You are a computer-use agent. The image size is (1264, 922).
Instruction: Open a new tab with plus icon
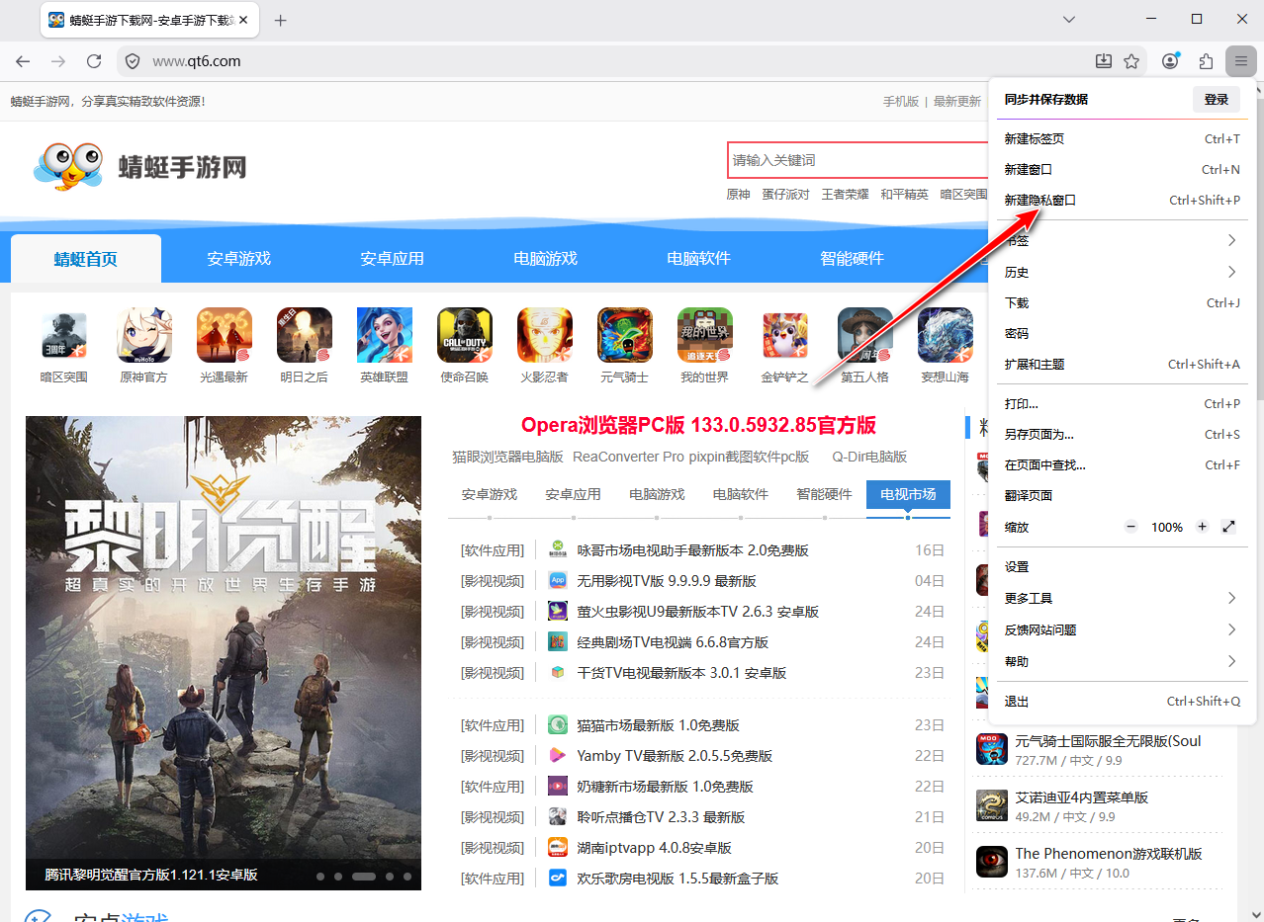tap(281, 20)
